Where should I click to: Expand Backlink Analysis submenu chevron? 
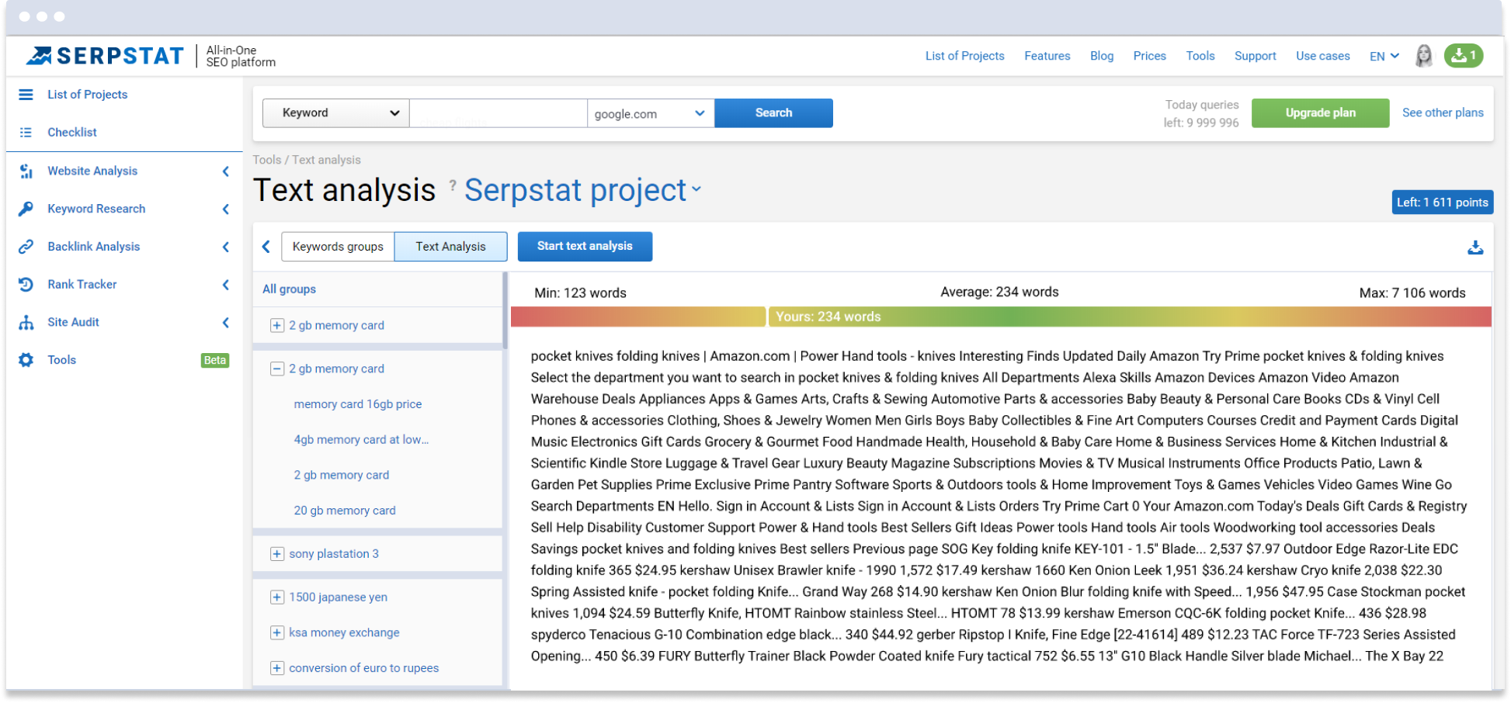click(226, 248)
